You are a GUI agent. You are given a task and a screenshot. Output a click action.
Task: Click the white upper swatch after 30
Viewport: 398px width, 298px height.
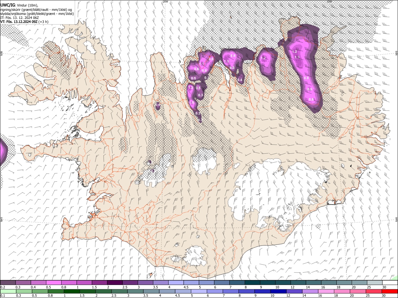(390, 282)
